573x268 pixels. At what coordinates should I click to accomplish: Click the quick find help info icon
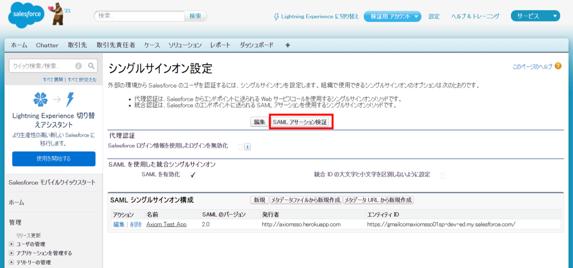(78, 66)
